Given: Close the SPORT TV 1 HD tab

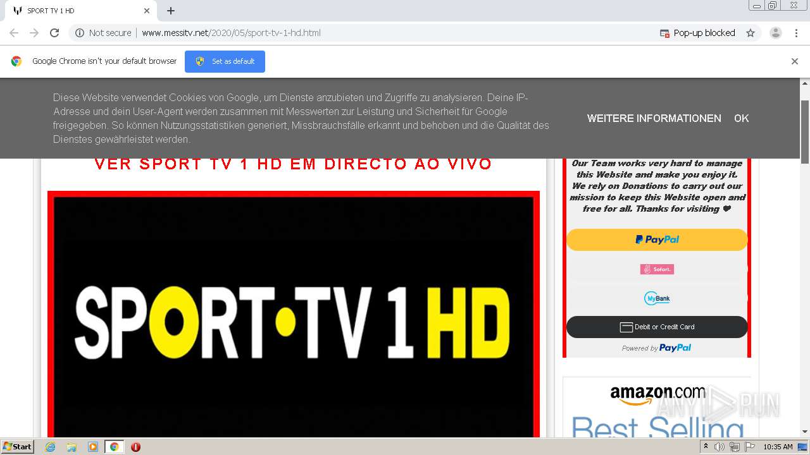Looking at the screenshot, I should (147, 11).
